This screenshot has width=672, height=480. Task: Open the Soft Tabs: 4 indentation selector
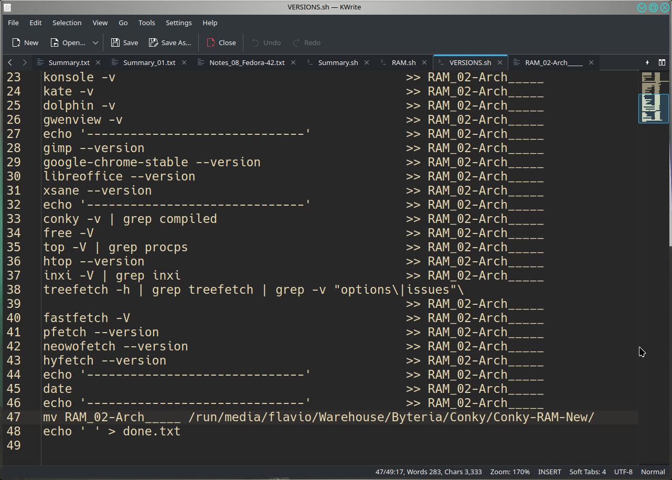pos(587,472)
